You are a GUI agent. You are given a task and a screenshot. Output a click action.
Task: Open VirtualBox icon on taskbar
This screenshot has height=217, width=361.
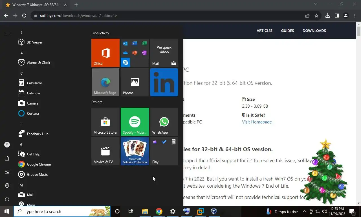point(214,211)
